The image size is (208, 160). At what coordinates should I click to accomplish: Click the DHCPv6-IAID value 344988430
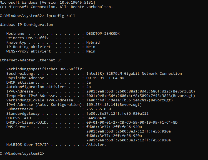point(96,118)
